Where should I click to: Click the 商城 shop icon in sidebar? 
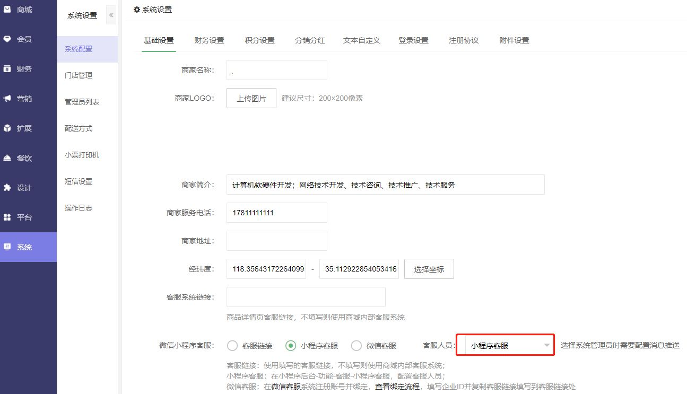coord(7,10)
